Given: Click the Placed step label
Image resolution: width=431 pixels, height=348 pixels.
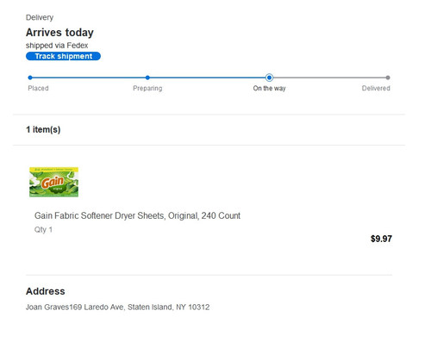Looking at the screenshot, I should (38, 88).
